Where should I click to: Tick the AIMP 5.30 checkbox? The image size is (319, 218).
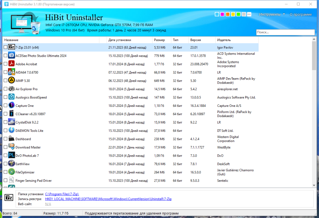tap(5, 80)
